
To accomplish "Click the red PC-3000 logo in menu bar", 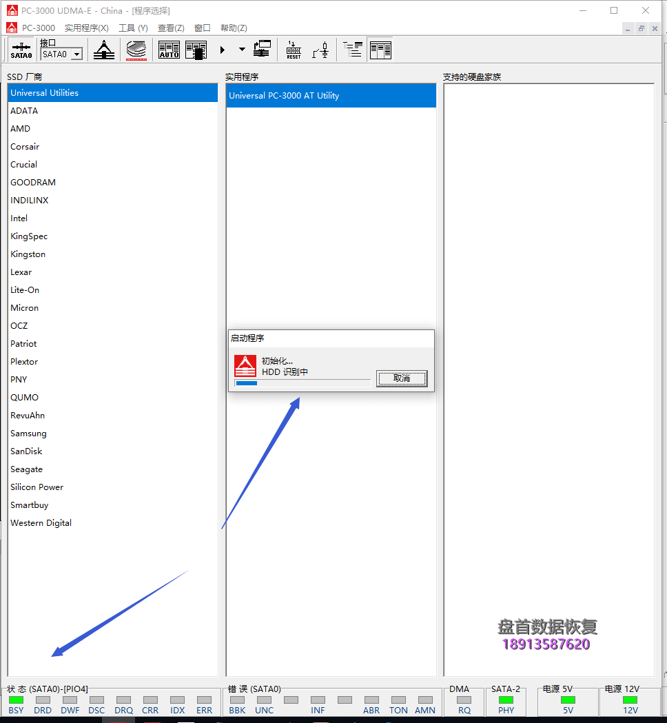I will (x=12, y=28).
